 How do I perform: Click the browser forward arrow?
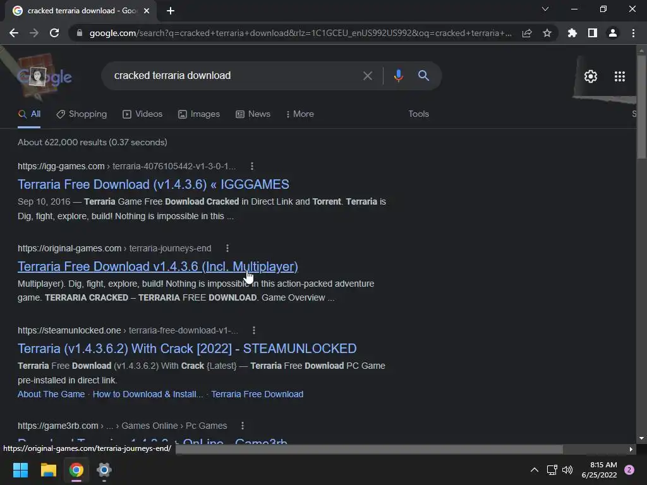(34, 33)
